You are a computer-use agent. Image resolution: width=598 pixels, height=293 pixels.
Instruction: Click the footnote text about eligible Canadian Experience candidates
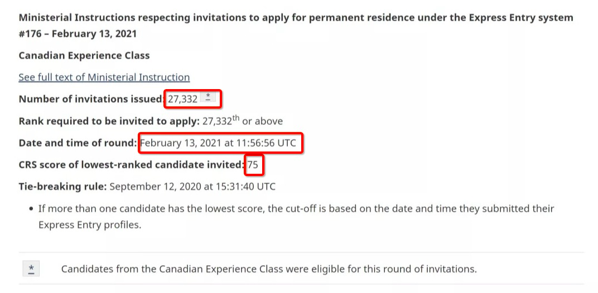click(269, 269)
